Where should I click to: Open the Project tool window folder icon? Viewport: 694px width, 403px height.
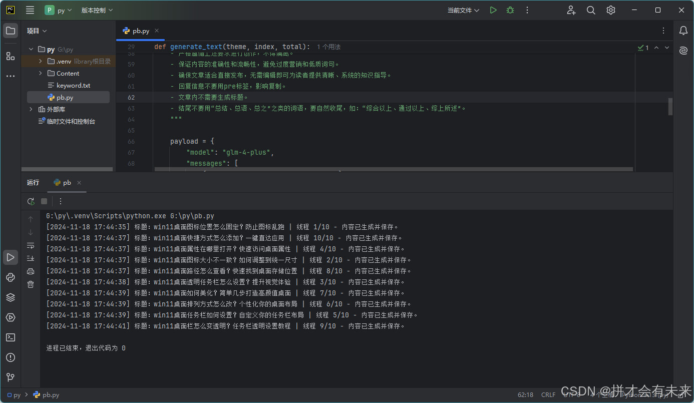10,31
